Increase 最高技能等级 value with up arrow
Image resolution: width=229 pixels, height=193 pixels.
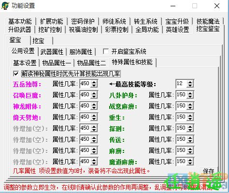point(190,82)
